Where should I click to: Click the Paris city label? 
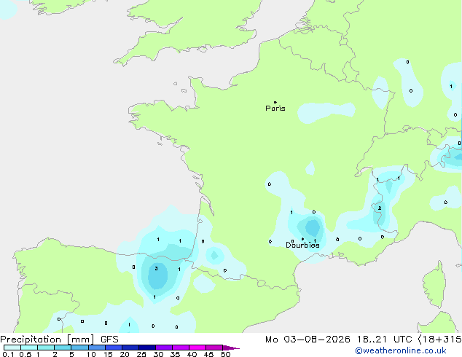pos(275,109)
